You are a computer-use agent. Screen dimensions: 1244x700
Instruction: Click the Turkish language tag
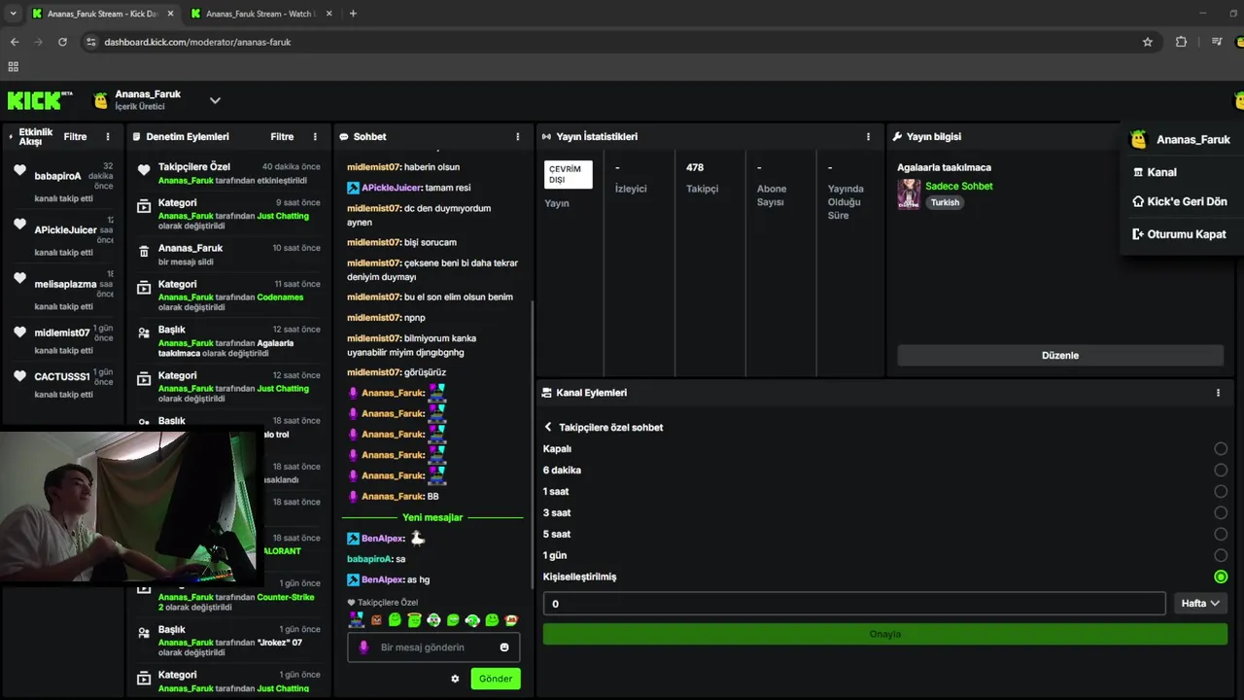click(x=945, y=202)
